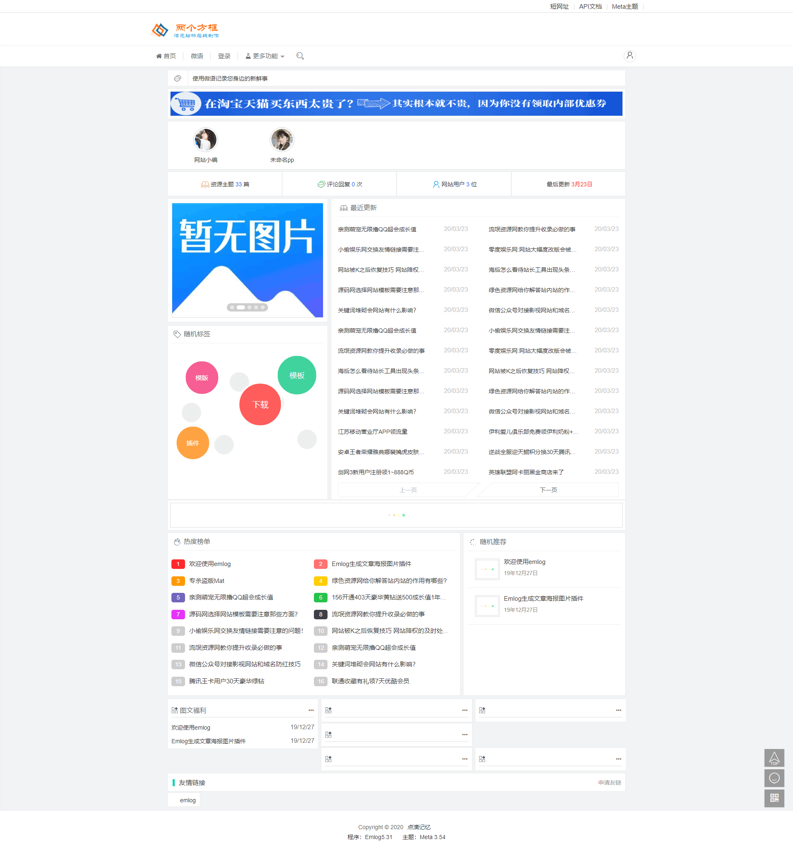Click 网站用户 3 位 stat
Image resolution: width=793 pixels, height=849 pixels.
tap(455, 185)
